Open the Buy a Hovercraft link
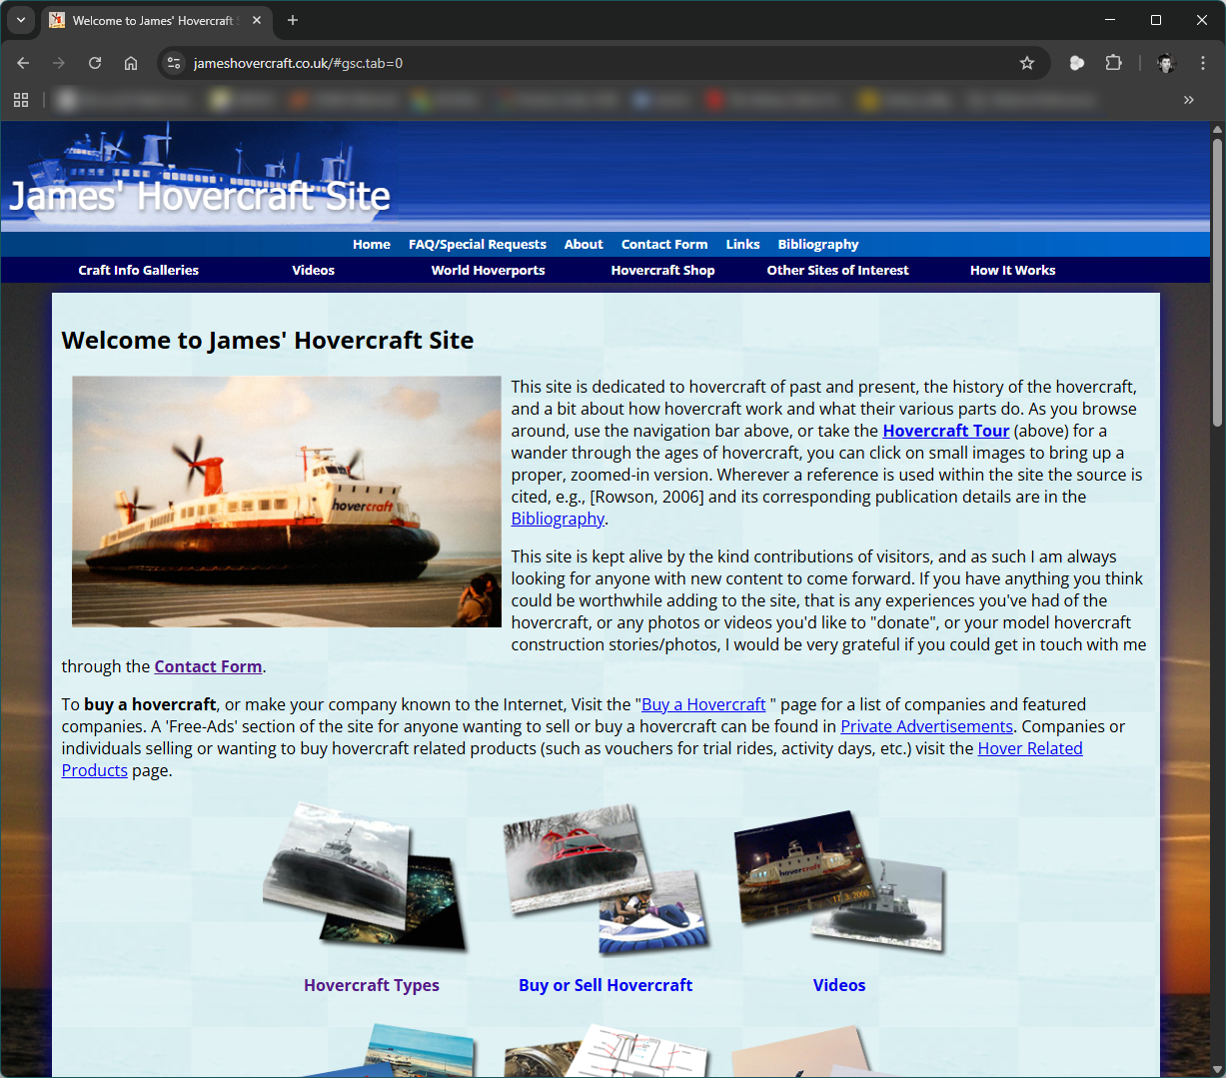 (x=703, y=704)
